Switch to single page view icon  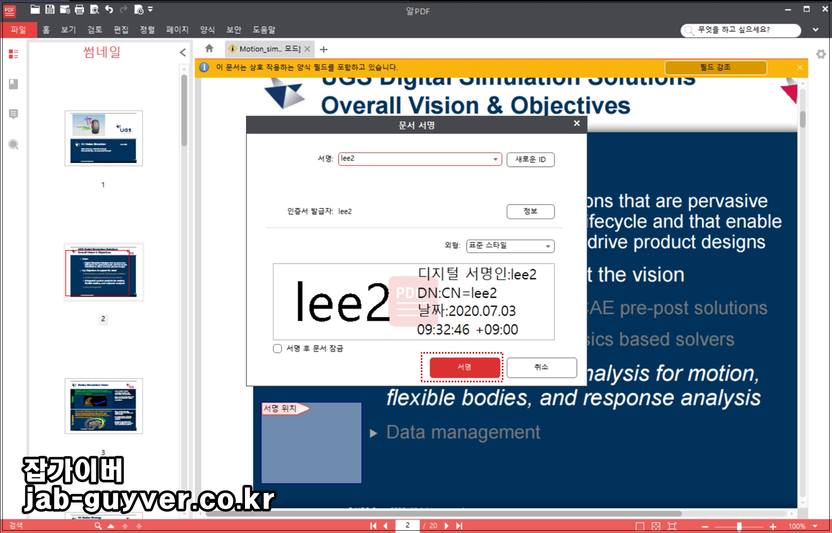click(x=640, y=526)
